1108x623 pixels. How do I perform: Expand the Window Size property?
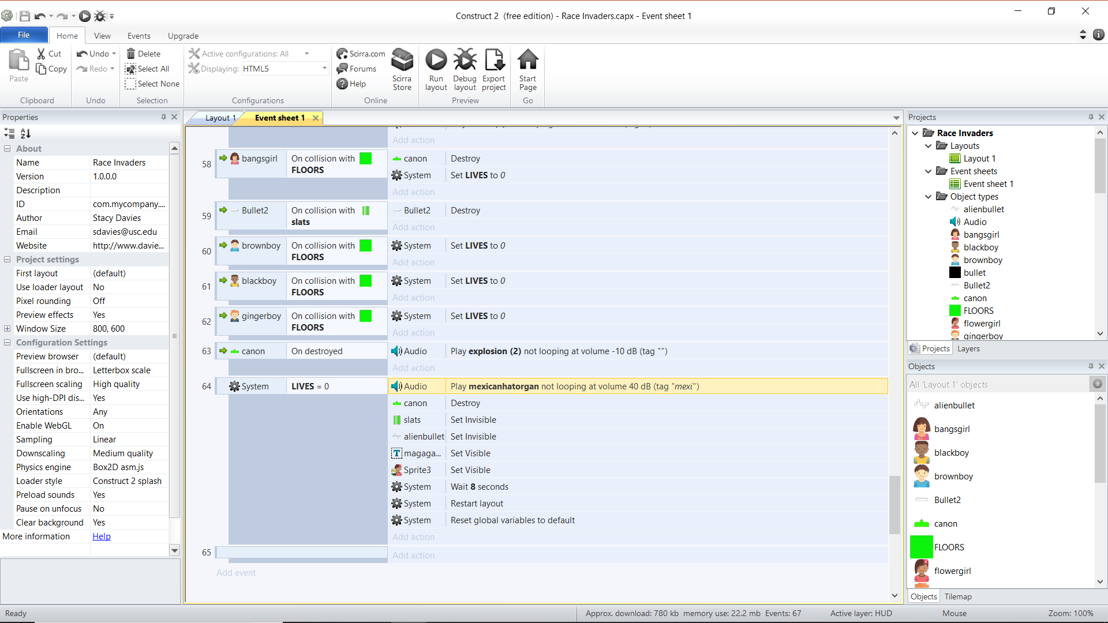point(8,329)
